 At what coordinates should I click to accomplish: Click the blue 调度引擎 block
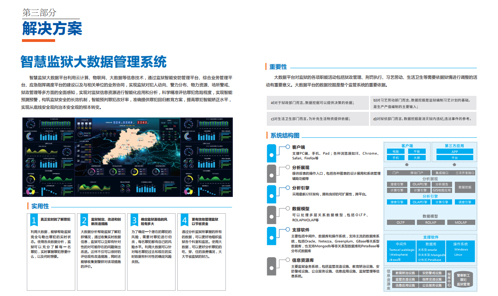(x=465, y=202)
